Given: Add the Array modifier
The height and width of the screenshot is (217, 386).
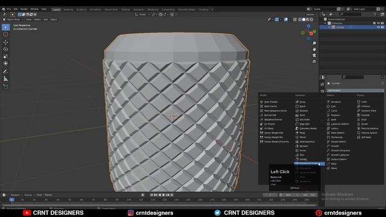Looking at the screenshot, I should pyautogui.click(x=303, y=102).
